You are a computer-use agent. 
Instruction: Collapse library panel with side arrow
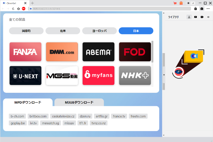pyautogui.click(x=164, y=75)
